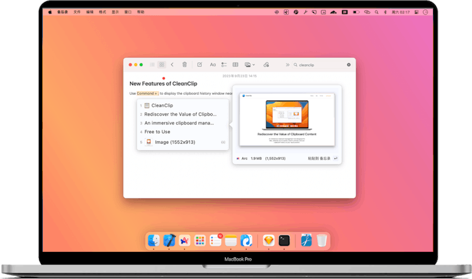Open the blue swirl app in Dock
Viewport: 472px width, 279px height.
(246, 241)
